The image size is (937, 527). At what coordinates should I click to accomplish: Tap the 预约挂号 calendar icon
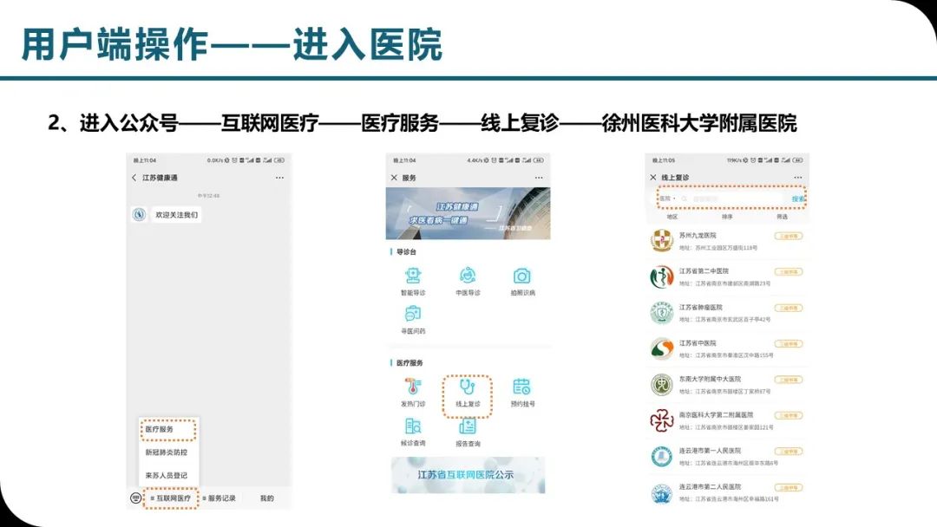[521, 387]
